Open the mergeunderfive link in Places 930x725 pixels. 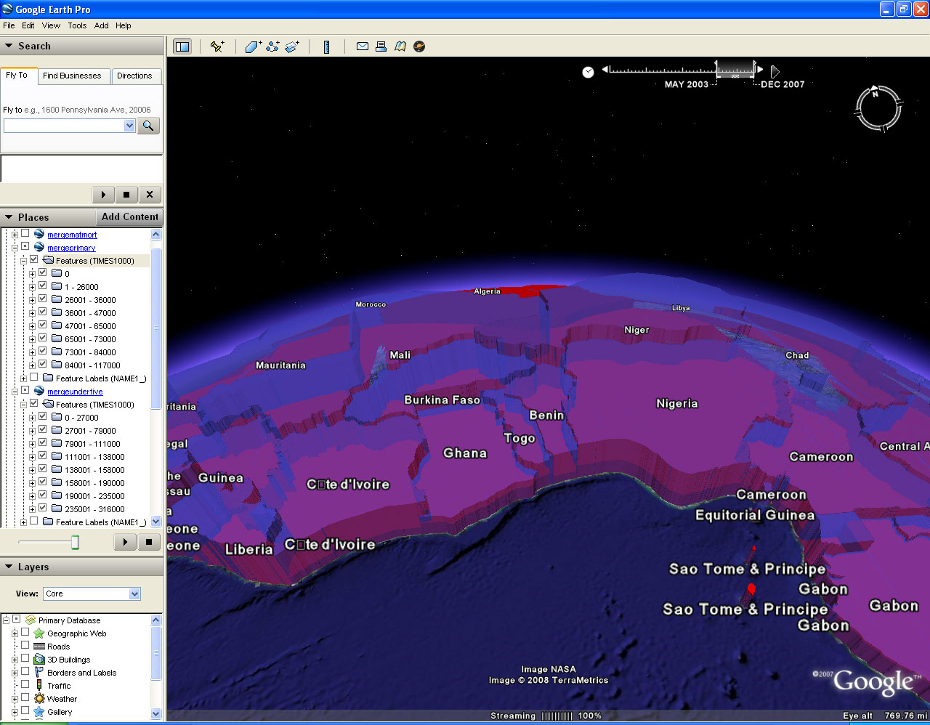point(75,392)
